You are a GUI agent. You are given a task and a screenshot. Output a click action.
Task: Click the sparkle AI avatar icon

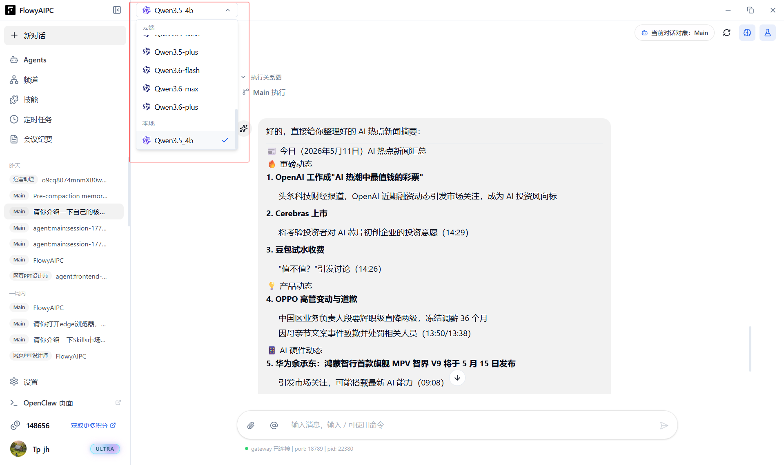[x=244, y=129]
